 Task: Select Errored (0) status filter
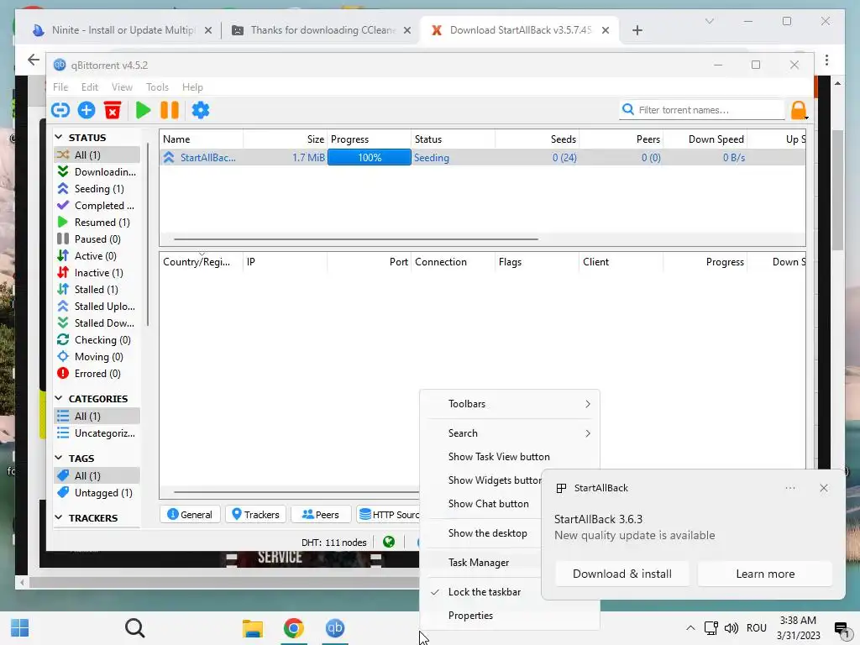tap(97, 374)
